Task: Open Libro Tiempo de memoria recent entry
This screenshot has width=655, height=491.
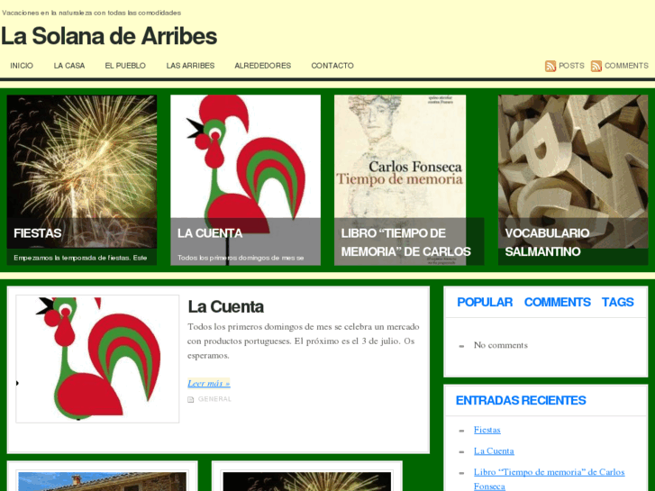Action: coord(550,479)
